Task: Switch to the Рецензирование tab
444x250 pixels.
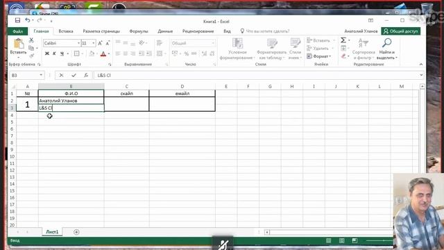Action: pyautogui.click(x=198, y=31)
